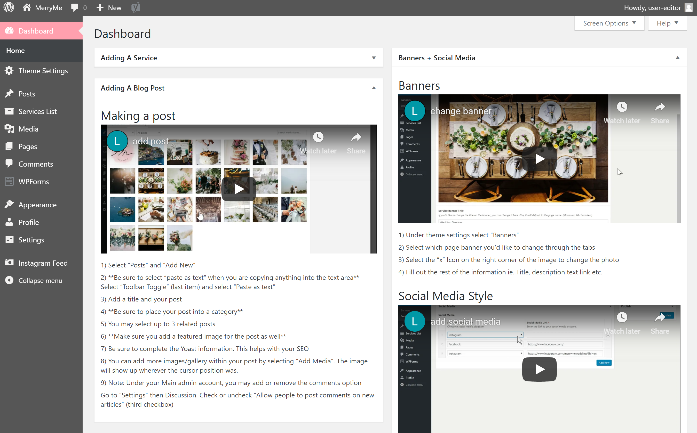Viewport: 697px width, 433px height.
Task: Click Collapse menu text label
Action: pos(41,280)
